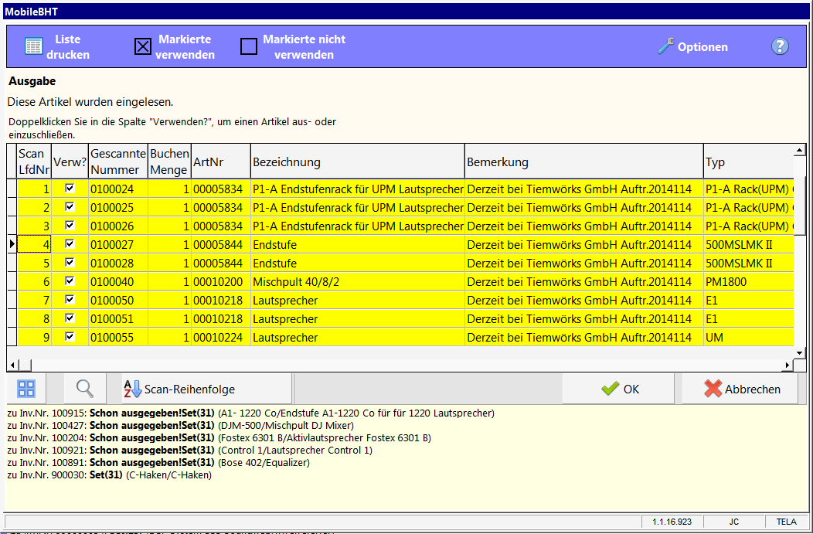Image resolution: width=813 pixels, height=534 pixels.
Task: Click the horizontal scroll left arrow
Action: (x=13, y=366)
